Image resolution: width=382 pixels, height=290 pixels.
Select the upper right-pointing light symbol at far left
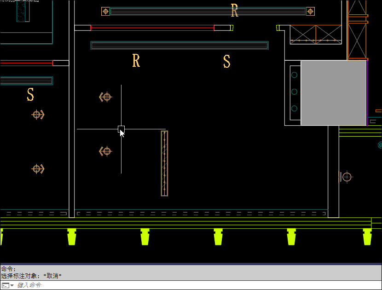tap(38, 115)
